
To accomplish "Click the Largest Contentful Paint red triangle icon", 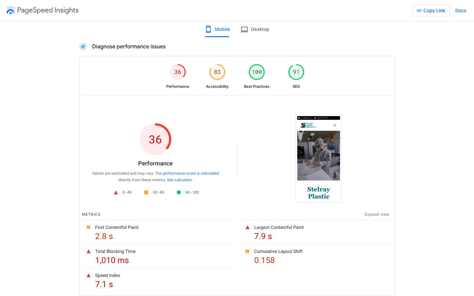I will coord(248,227).
